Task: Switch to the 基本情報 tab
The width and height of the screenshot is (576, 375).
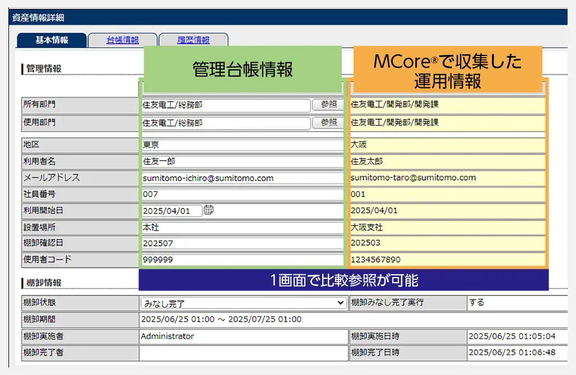Action: coord(52,40)
